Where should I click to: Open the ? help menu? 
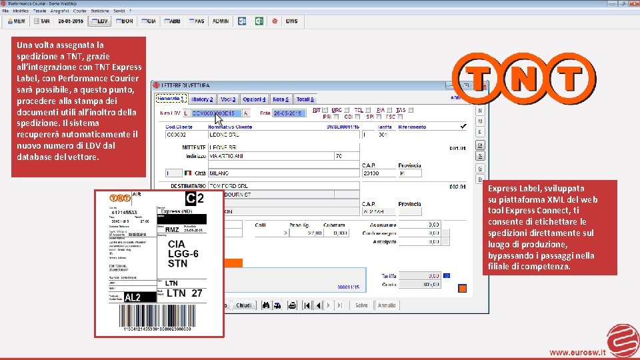point(130,11)
